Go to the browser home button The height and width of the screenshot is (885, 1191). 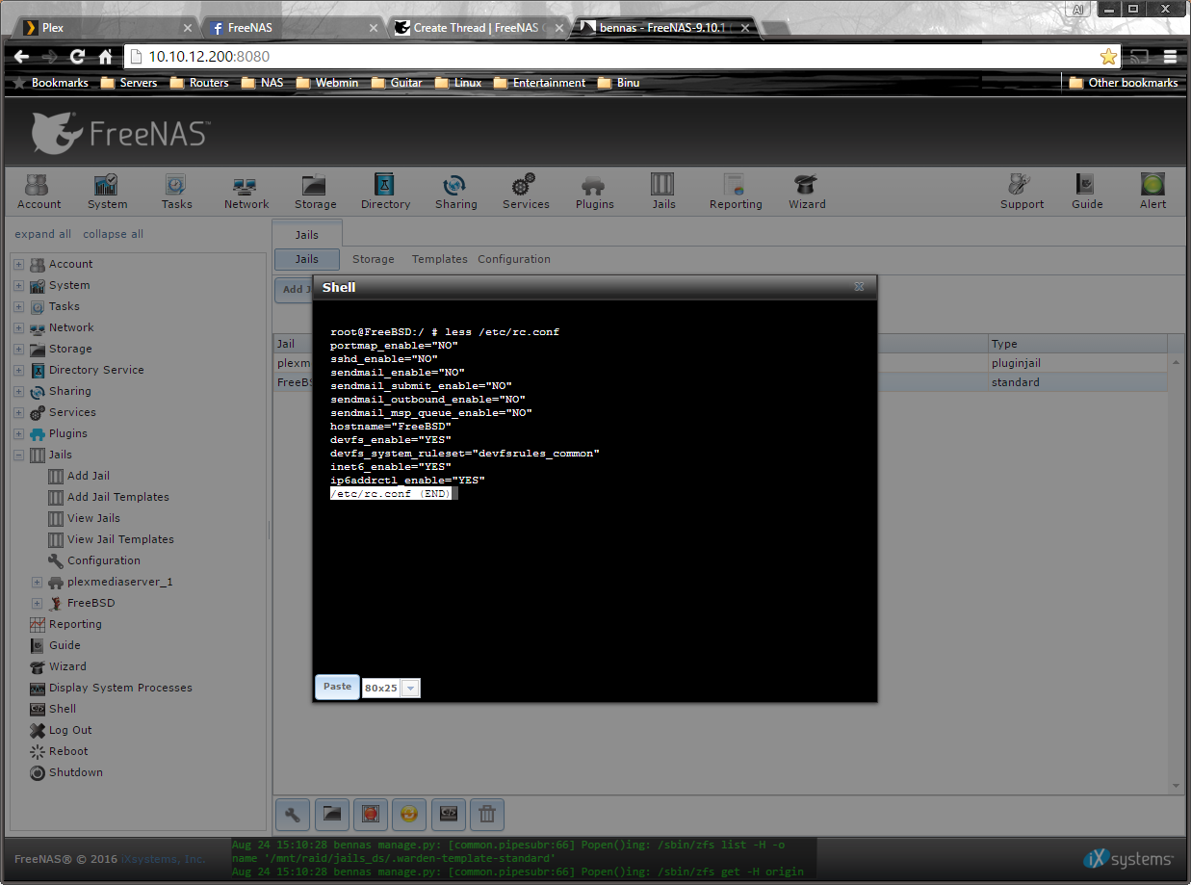point(105,57)
